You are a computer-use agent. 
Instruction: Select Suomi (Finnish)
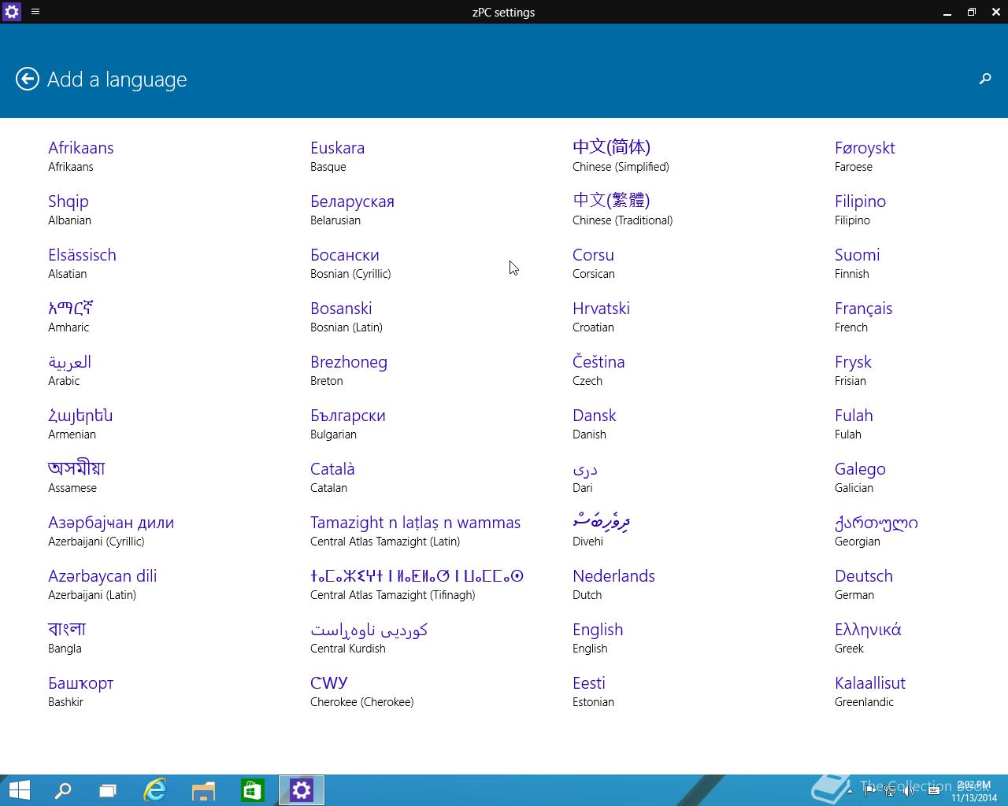858,263
